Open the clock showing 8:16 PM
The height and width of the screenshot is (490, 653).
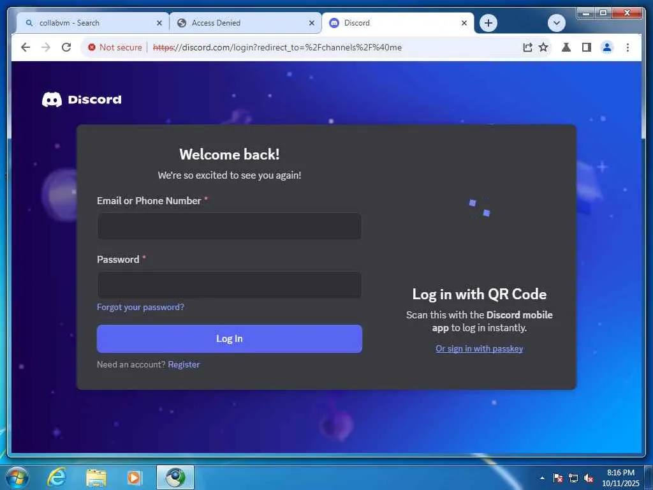coord(620,478)
